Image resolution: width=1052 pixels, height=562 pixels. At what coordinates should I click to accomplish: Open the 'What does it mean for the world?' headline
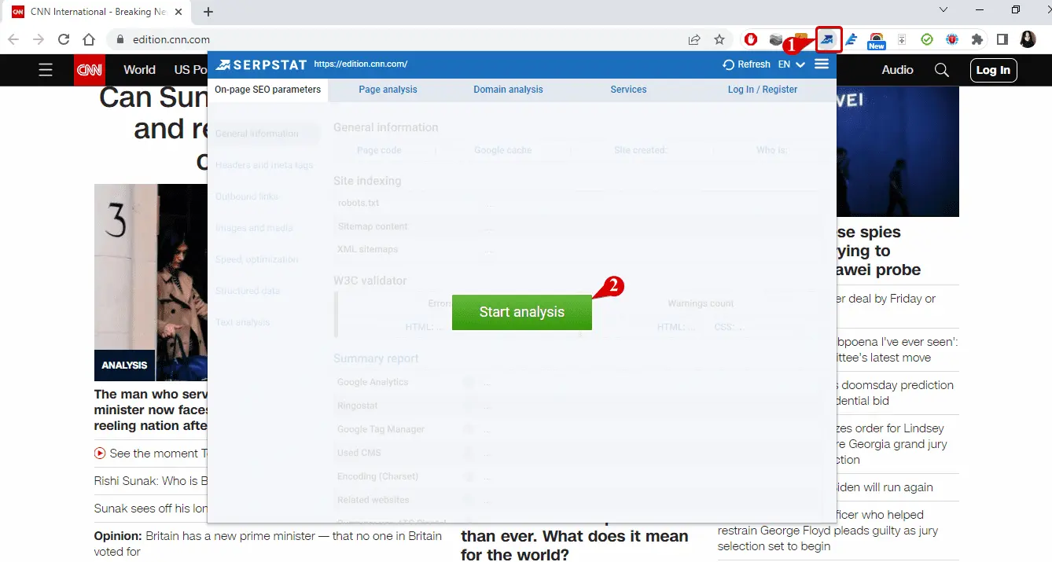point(574,545)
